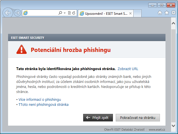Click Pokračovat na stránku button
Viewport: 178px width, 134px height.
(x=138, y=118)
